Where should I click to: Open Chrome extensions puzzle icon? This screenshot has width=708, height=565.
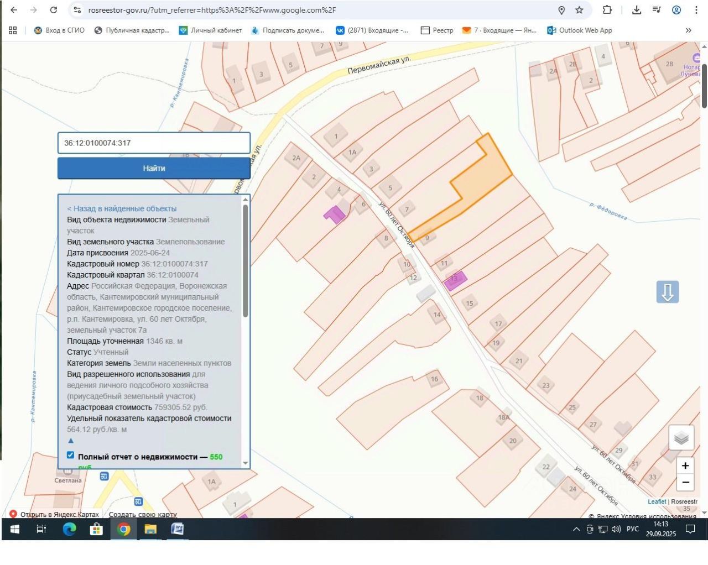click(x=607, y=10)
